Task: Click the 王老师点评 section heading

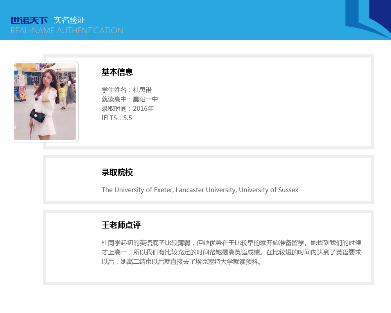Action: 121,225
